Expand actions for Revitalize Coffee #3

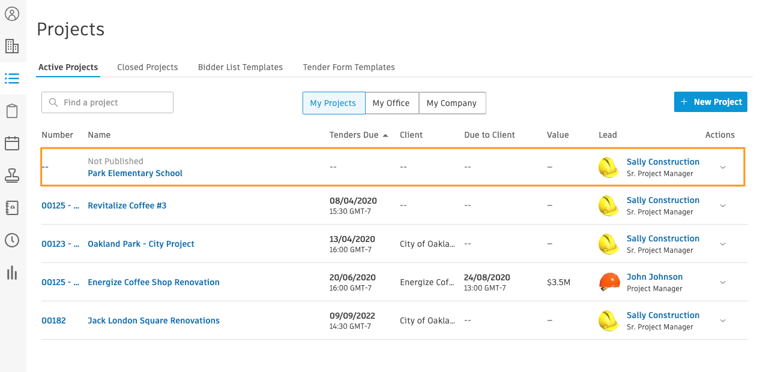click(723, 205)
